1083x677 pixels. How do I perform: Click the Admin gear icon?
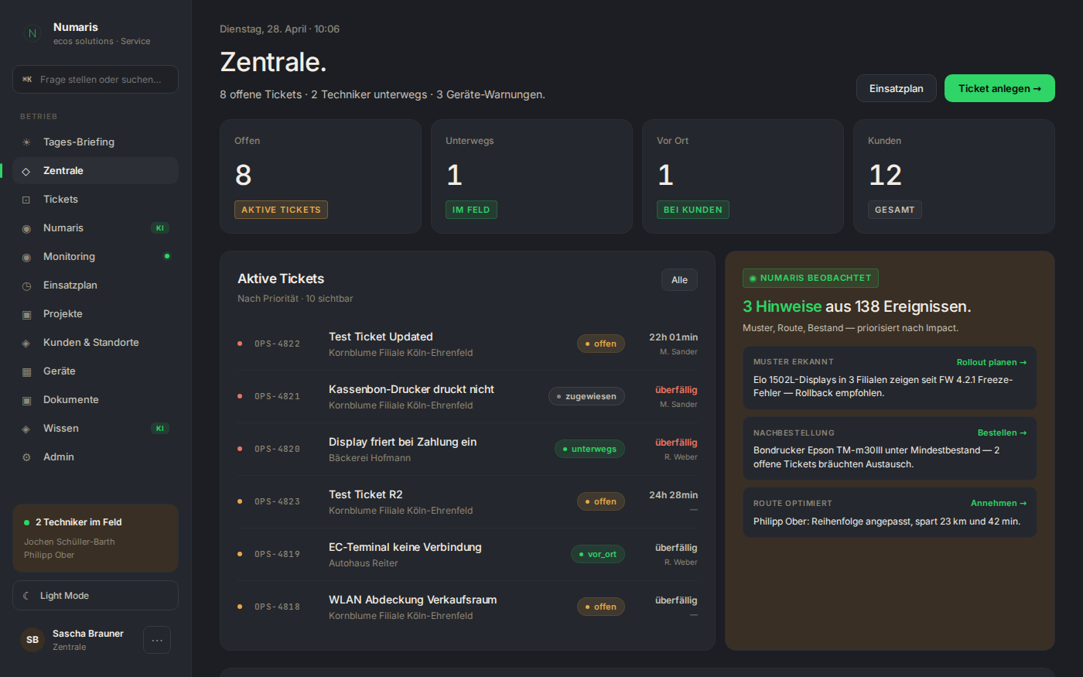pyautogui.click(x=26, y=457)
